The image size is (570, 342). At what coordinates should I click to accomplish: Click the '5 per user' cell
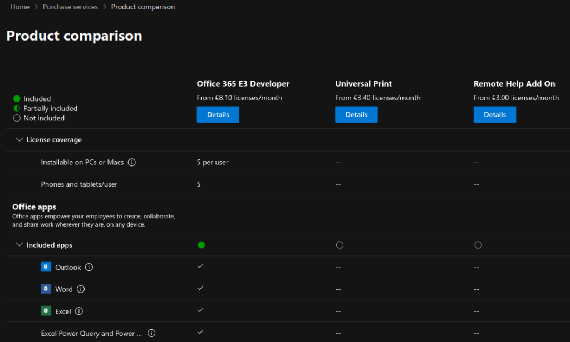[213, 162]
